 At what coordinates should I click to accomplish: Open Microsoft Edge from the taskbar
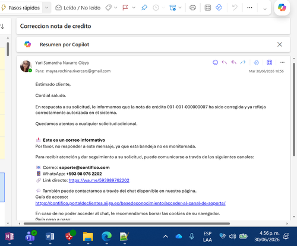pyautogui.click(x=106, y=237)
